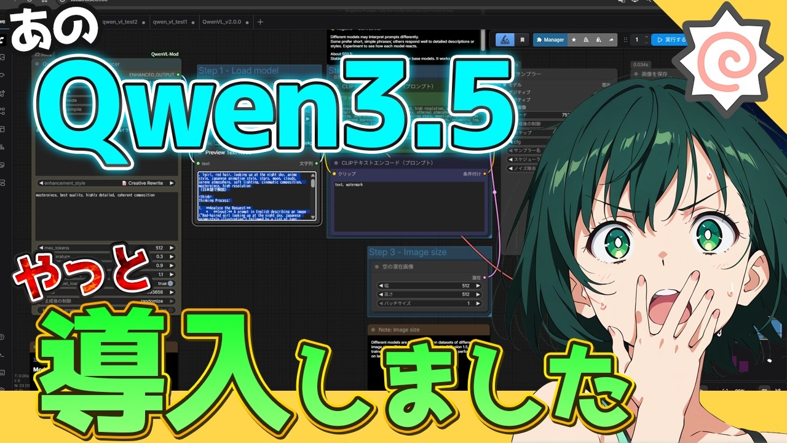This screenshot has height=443, width=787.
Task: Collapse the Note: Image size node via its dot
Action: click(374, 330)
